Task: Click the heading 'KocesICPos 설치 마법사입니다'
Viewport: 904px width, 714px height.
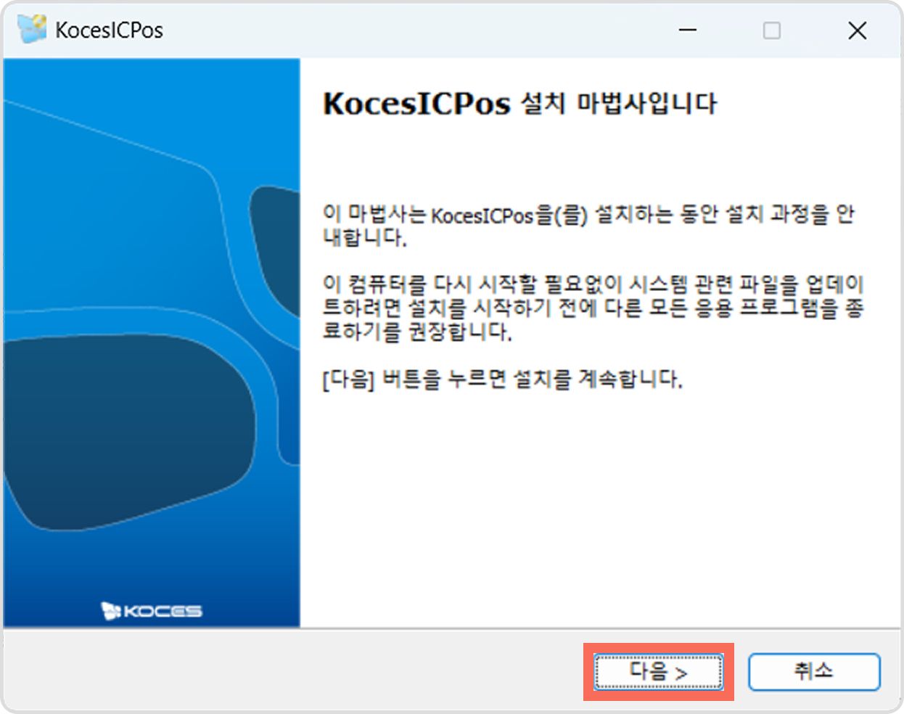Action: [519, 103]
